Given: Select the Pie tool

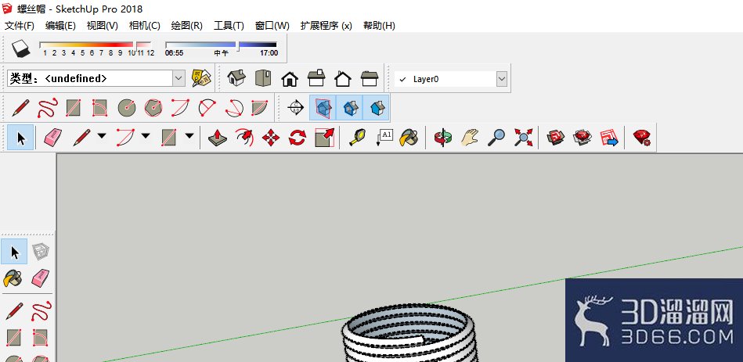Looking at the screenshot, I should [x=260, y=108].
